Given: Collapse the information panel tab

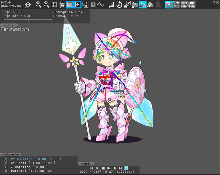Looking at the screenshot, I should [11, 154].
